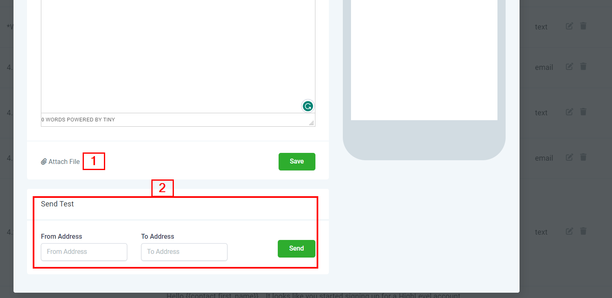Focus the From Address input field

pos(84,252)
